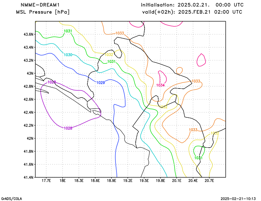Click the cyan 1030 contour label

click(68, 55)
